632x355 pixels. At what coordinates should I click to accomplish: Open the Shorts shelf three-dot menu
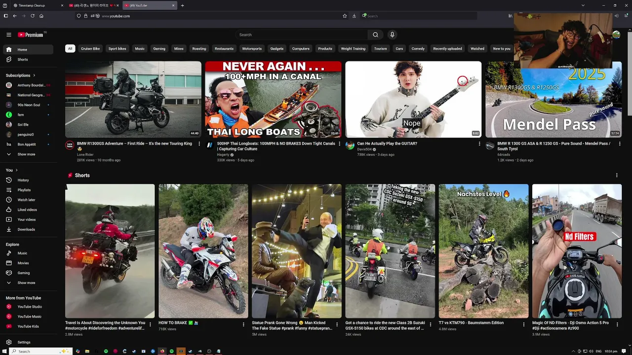(x=617, y=175)
